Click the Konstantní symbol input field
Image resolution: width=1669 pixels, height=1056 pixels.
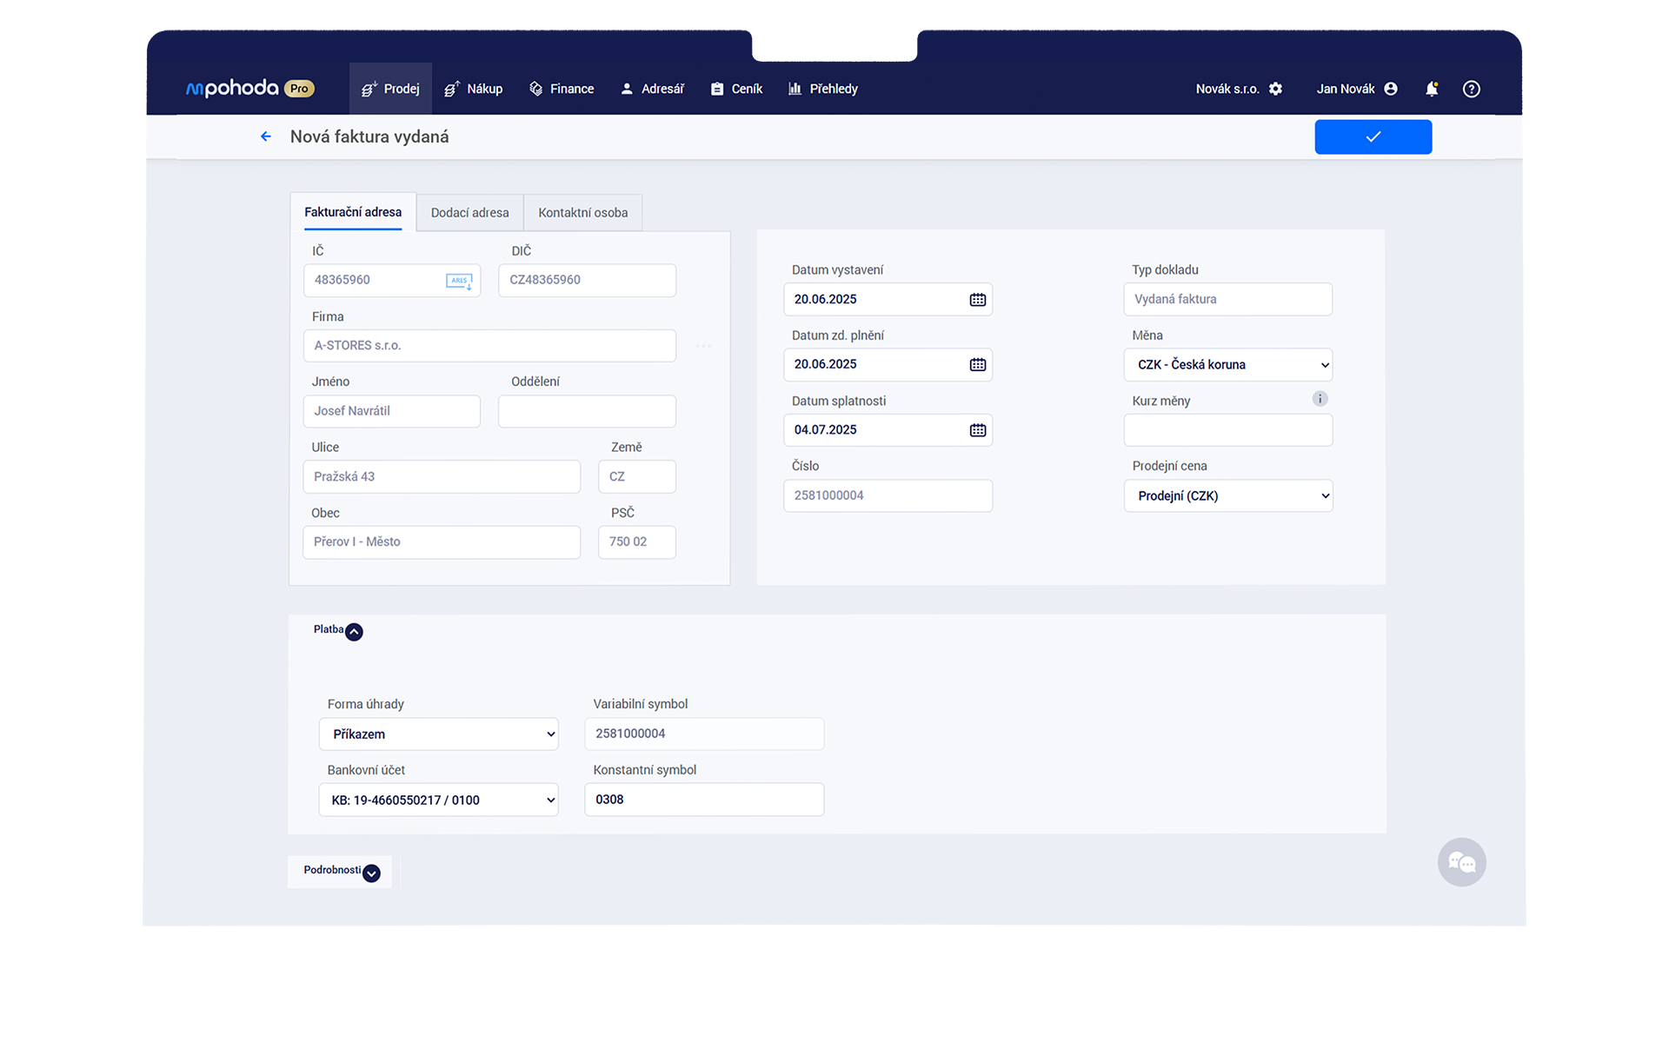[704, 800]
